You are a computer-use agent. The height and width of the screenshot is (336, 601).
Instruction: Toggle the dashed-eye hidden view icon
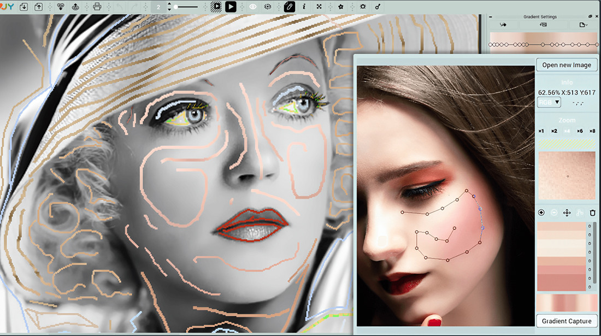pyautogui.click(x=268, y=7)
